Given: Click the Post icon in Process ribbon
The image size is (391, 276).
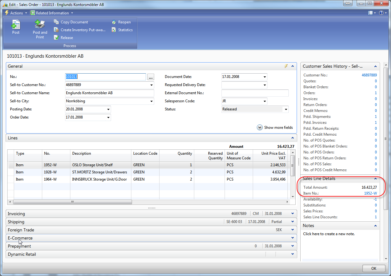Looking at the screenshot, I should click(x=16, y=24).
